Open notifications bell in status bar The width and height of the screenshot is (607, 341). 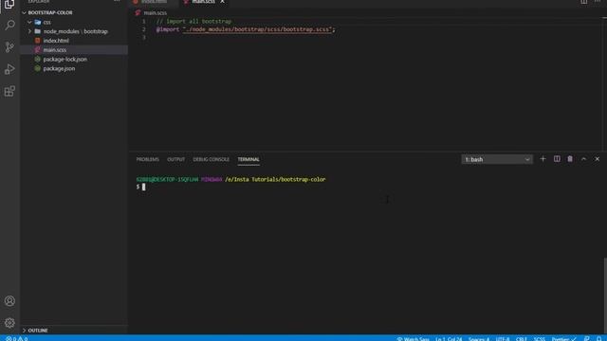598,339
